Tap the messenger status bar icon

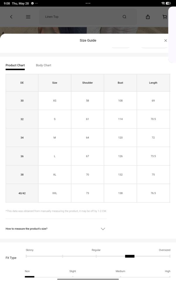tap(32, 3)
